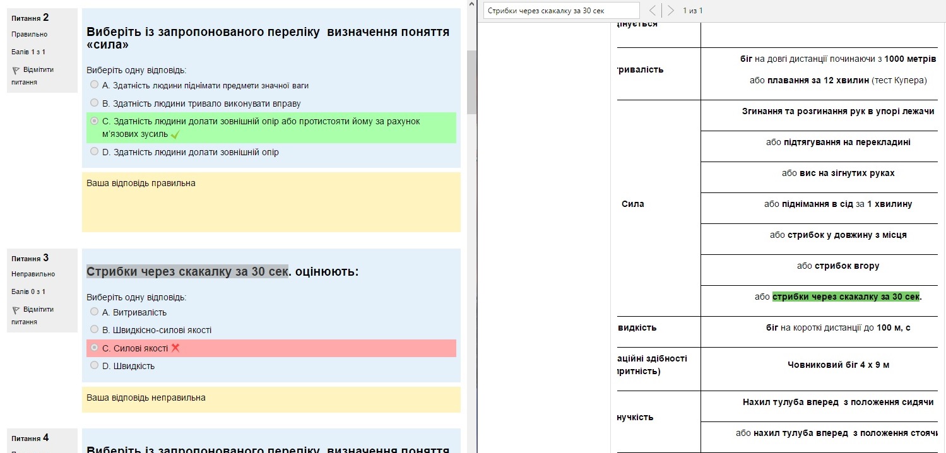Screen dimensions: 946x453
Task: Go to next search result arrow
Action: pyautogui.click(x=671, y=11)
